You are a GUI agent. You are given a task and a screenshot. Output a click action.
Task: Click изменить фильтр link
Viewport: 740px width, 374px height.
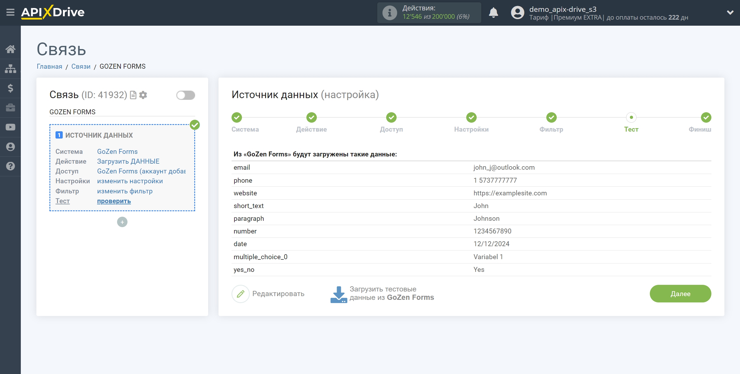(125, 191)
